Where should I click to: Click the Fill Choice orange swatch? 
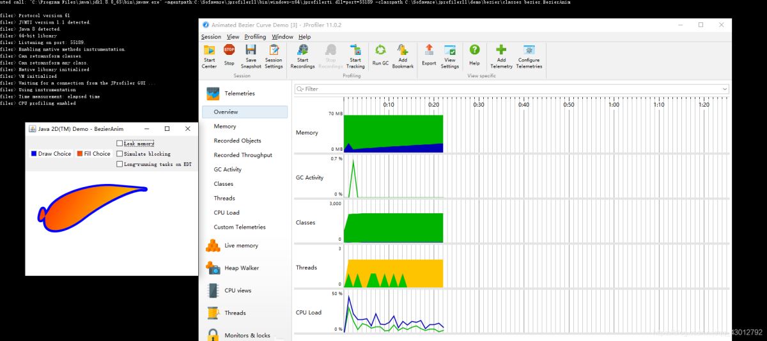(80, 154)
